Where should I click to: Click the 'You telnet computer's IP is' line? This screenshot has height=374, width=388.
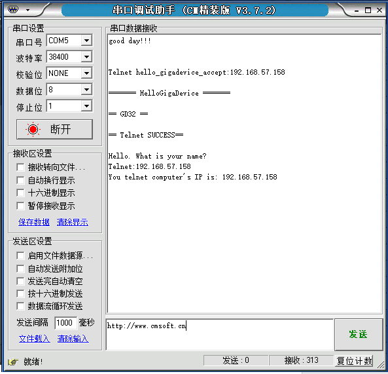(193, 177)
